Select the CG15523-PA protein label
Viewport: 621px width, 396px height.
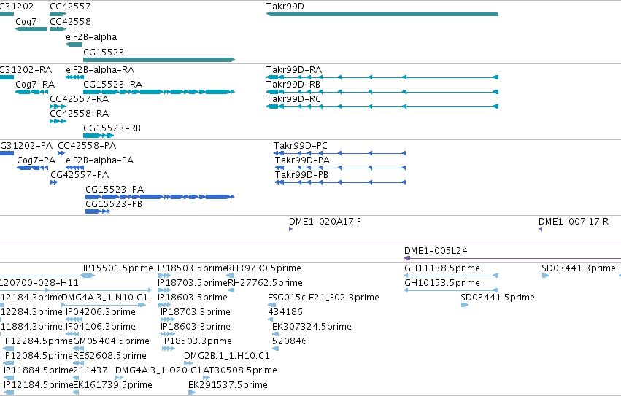pos(115,190)
